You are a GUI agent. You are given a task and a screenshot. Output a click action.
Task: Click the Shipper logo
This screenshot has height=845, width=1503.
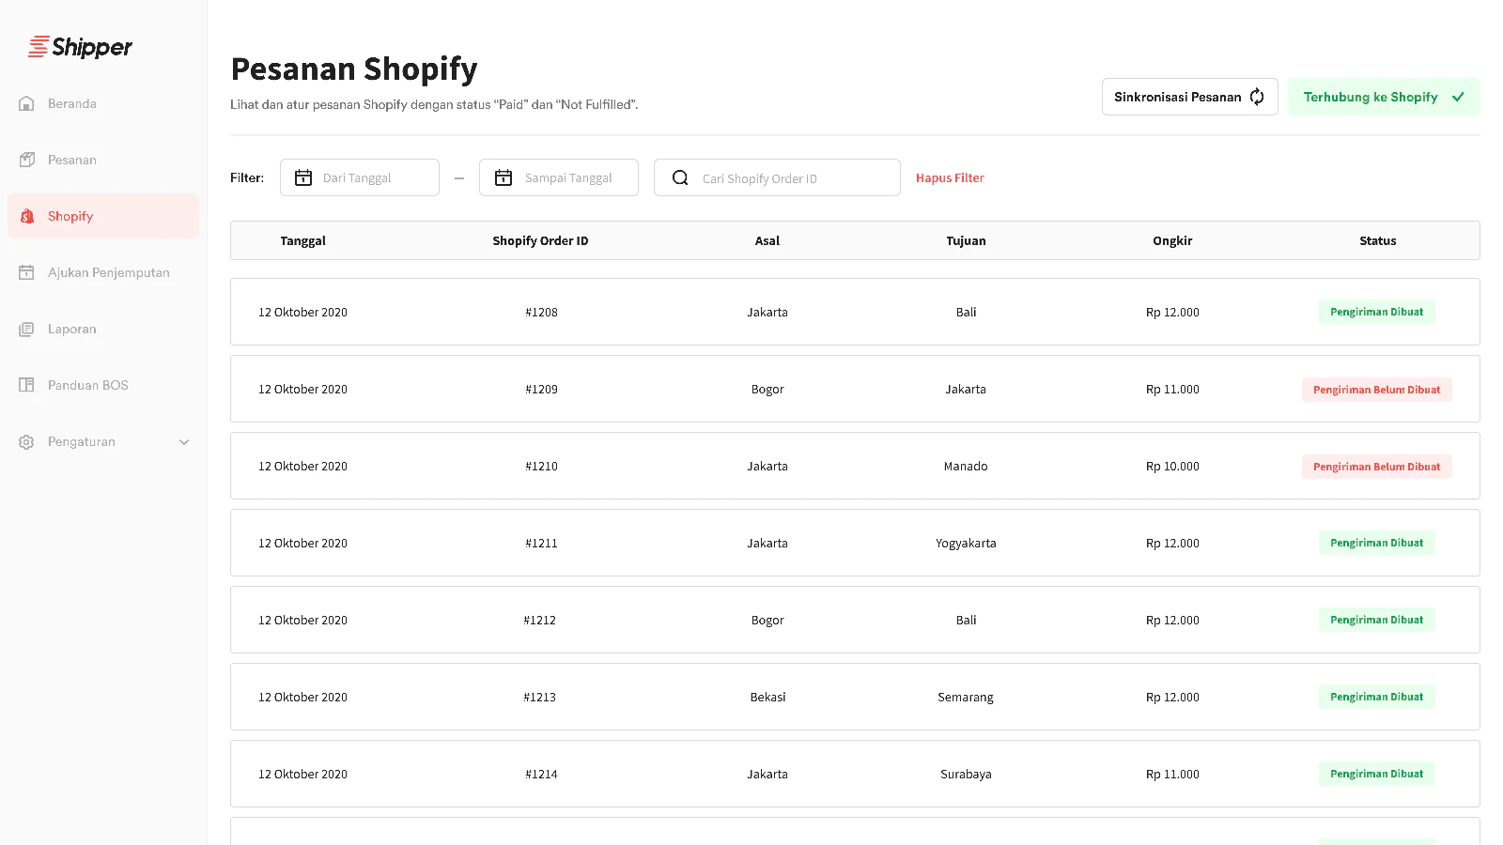pyautogui.click(x=80, y=47)
